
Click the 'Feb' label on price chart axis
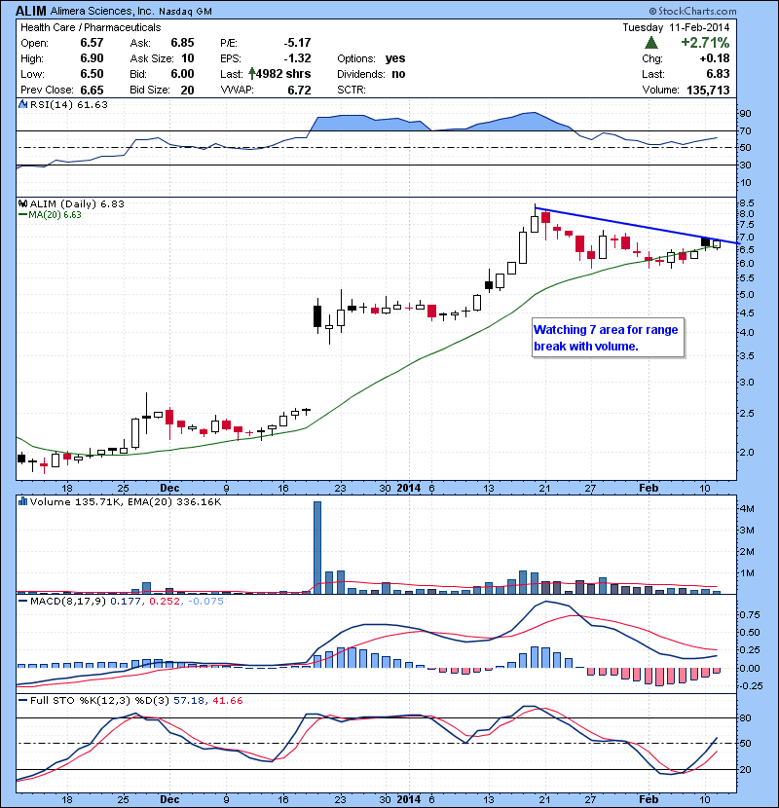(649, 488)
